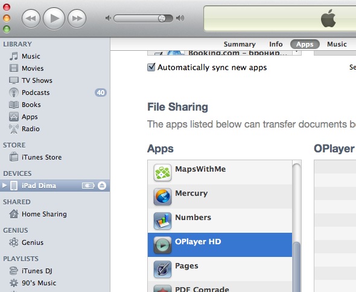Screen dimensions: 356x292
Task: Open the Books icon in the library
Action: pyautogui.click(x=14, y=105)
